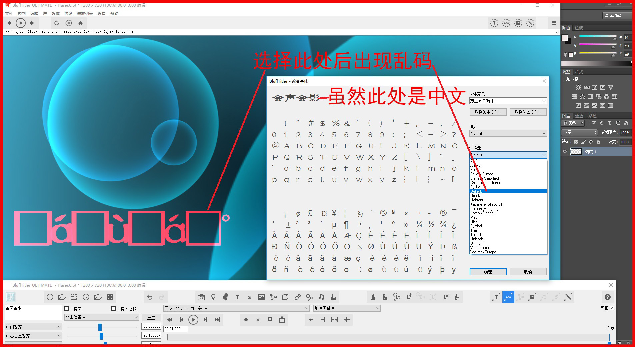Viewport: 635px width, 347px height.
Task: Add a picture layer icon
Action: (261, 297)
